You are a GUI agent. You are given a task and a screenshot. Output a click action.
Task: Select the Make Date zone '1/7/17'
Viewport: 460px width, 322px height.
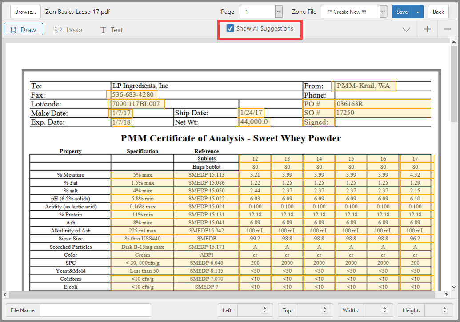(x=121, y=113)
